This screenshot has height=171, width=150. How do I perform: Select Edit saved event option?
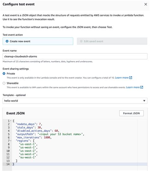click(x=112, y=41)
